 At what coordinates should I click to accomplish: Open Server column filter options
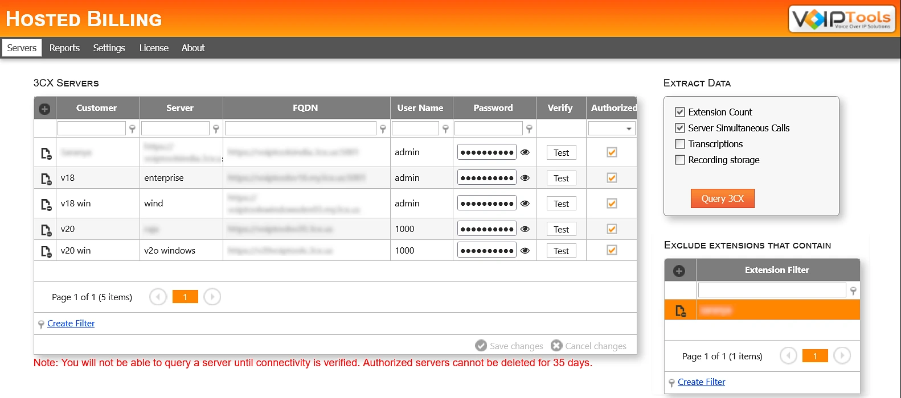point(216,129)
